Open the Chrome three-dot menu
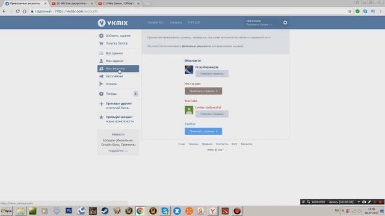The height and width of the screenshot is (216, 385). [381, 11]
